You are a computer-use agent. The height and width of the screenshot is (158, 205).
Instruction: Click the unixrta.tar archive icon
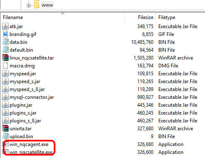pyautogui.click(x=5, y=129)
